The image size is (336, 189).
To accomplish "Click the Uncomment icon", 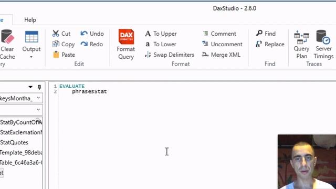I will tap(205, 44).
